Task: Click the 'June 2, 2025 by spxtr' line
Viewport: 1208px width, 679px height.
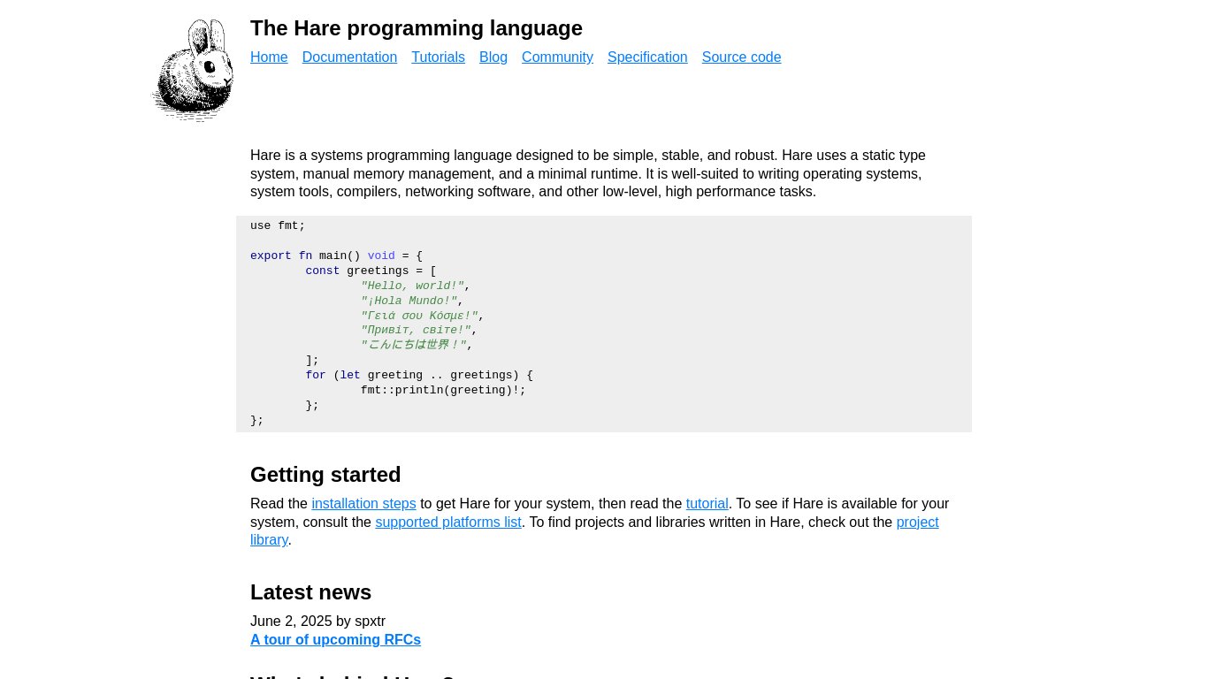Action: pyautogui.click(x=317, y=622)
